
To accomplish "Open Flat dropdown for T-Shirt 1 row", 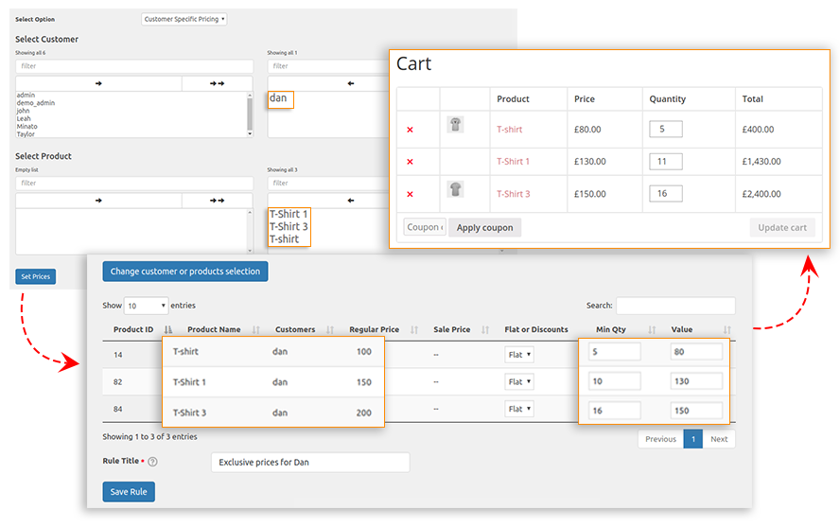I will click(x=519, y=382).
